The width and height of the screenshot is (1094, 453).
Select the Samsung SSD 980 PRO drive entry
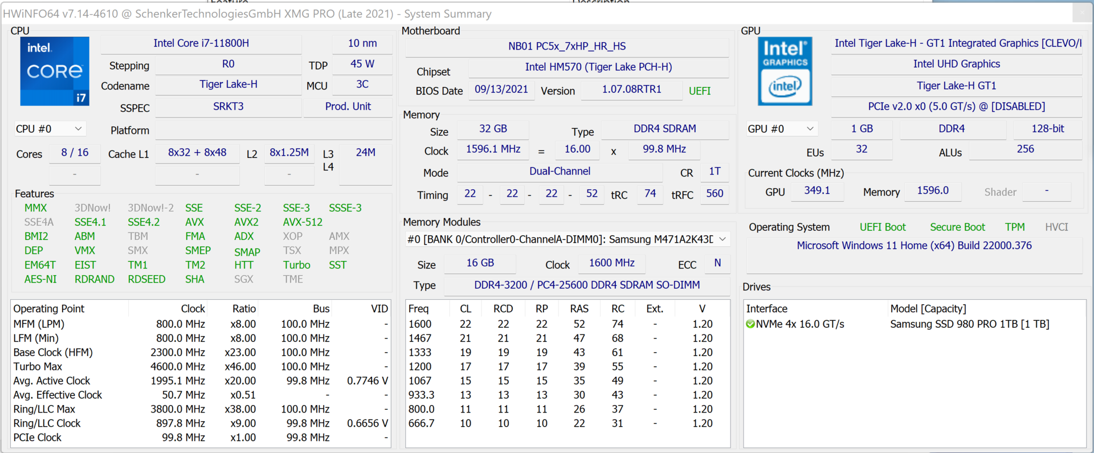969,324
